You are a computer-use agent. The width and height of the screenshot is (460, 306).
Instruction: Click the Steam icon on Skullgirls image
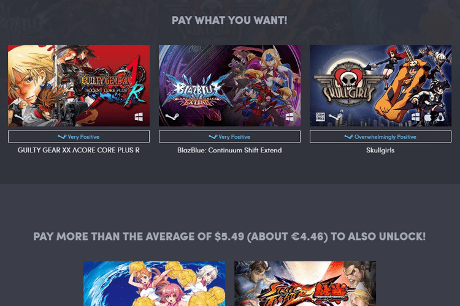(335, 116)
